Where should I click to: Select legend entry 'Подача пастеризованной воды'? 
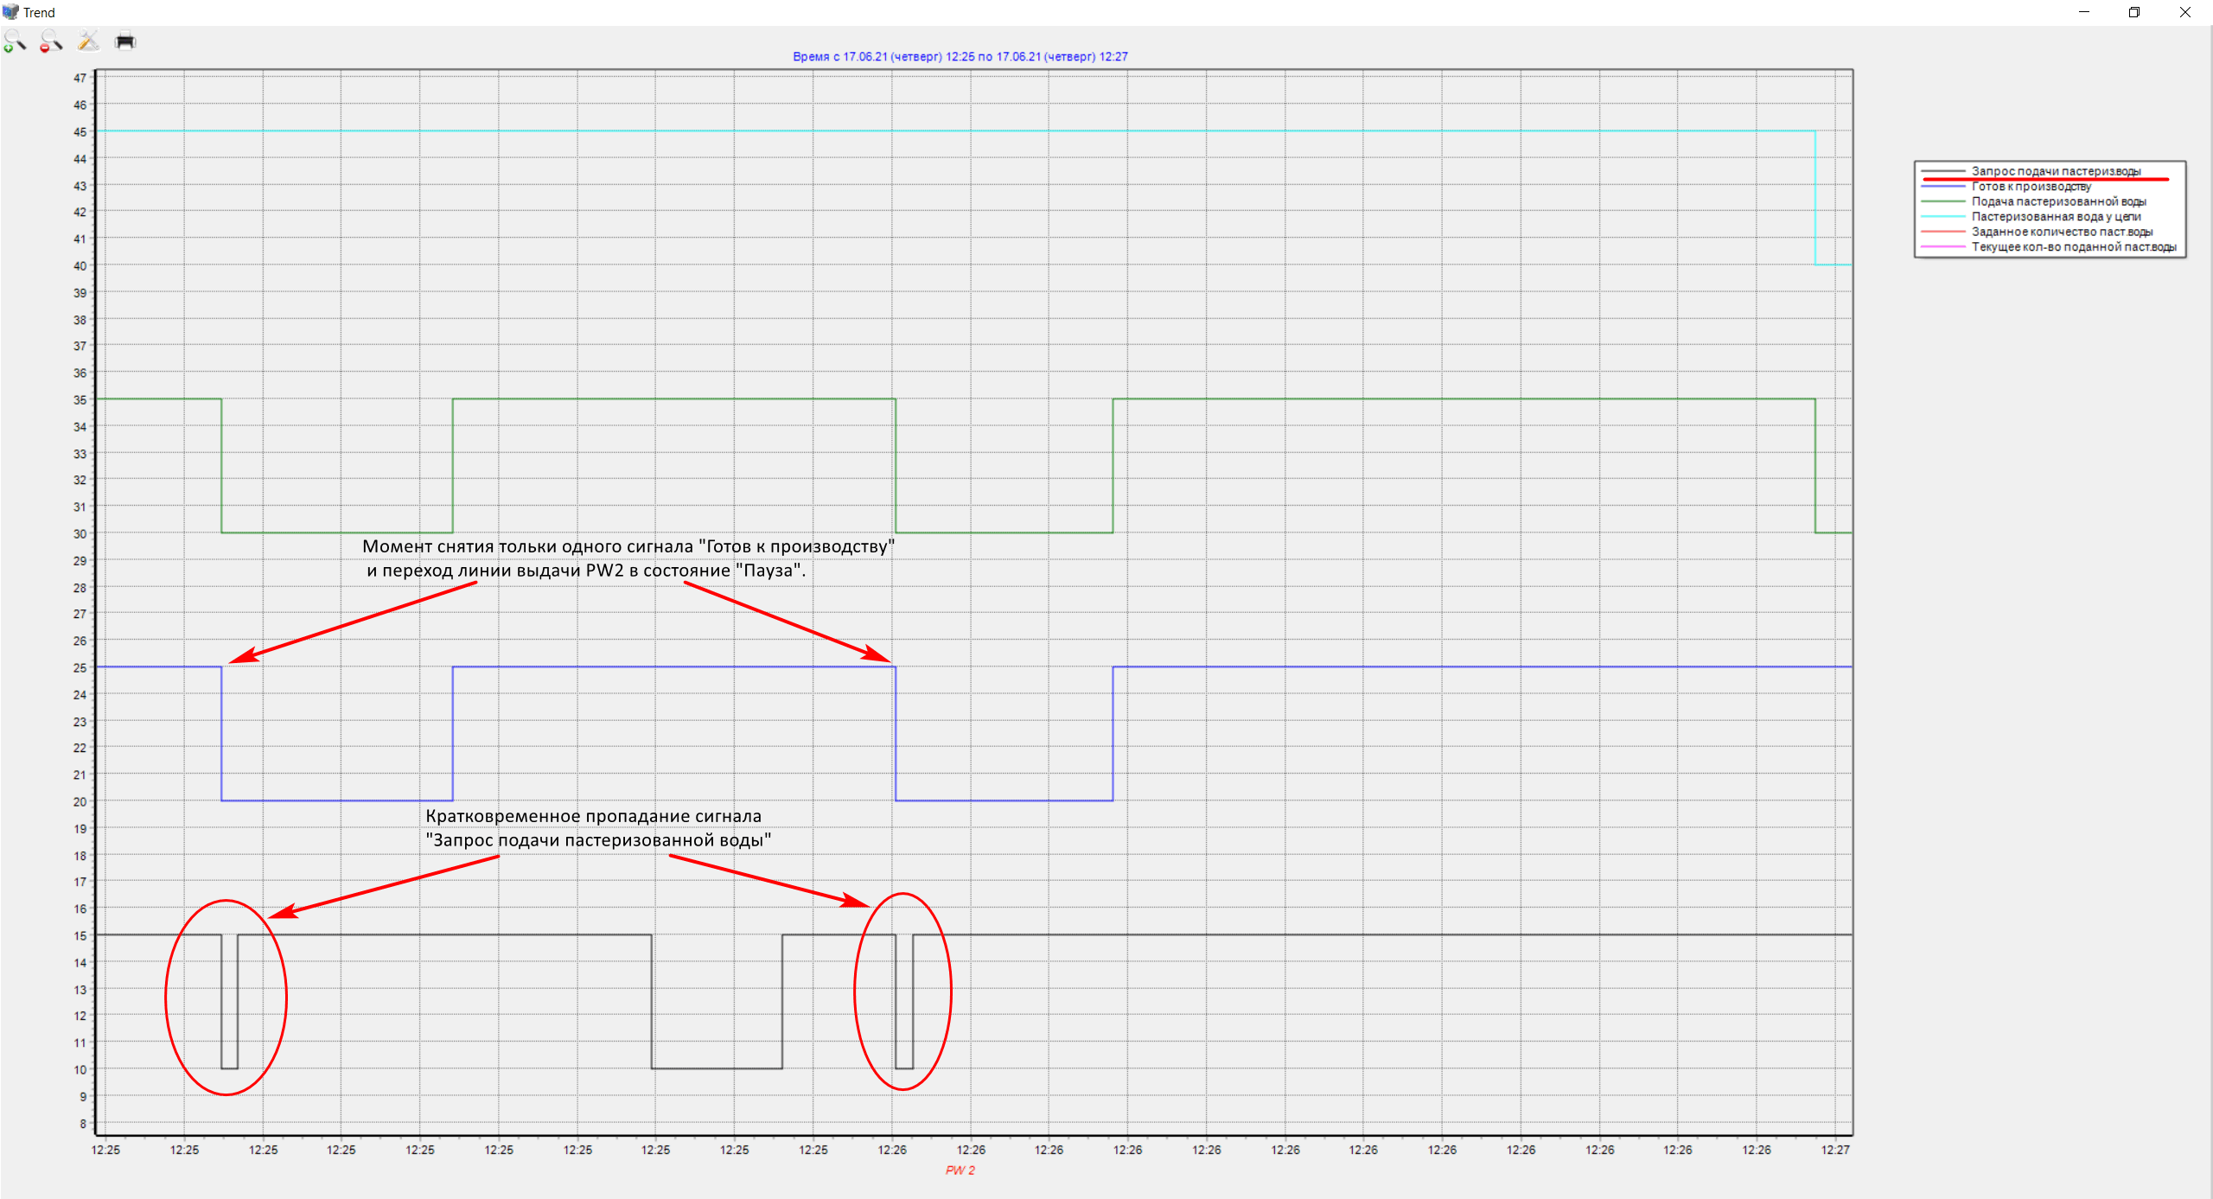[2057, 201]
